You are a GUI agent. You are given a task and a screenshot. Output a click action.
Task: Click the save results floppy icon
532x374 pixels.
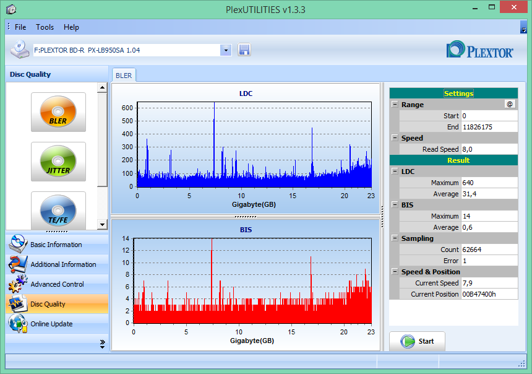(x=244, y=50)
